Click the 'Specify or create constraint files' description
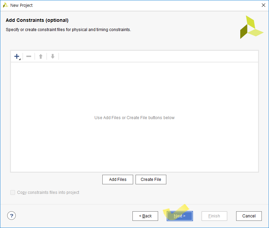269x228 pixels. 68,30
